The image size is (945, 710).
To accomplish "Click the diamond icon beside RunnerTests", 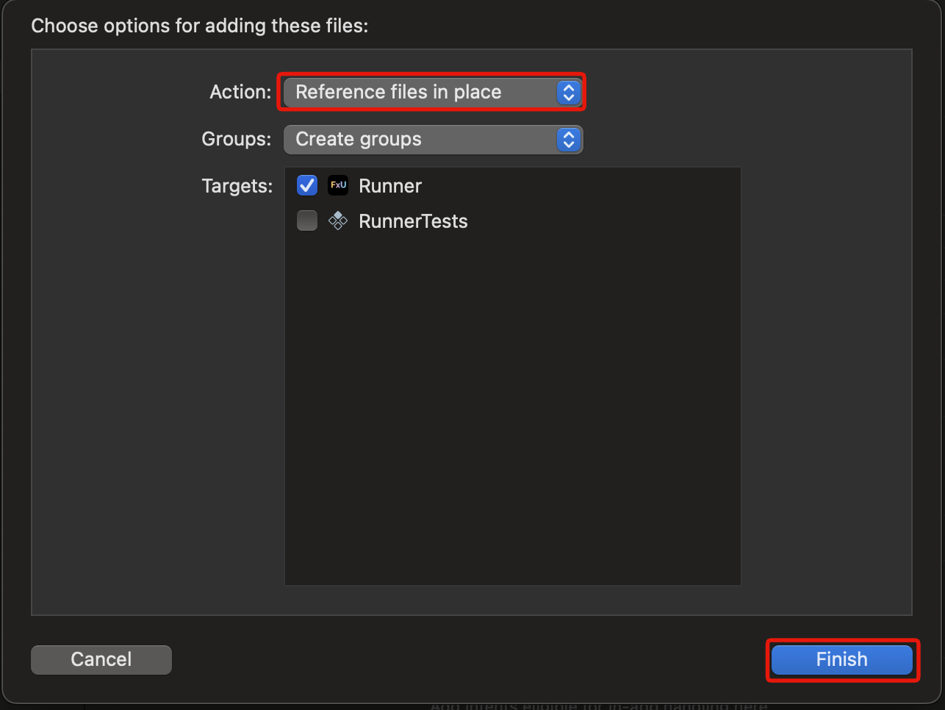I will [337, 220].
